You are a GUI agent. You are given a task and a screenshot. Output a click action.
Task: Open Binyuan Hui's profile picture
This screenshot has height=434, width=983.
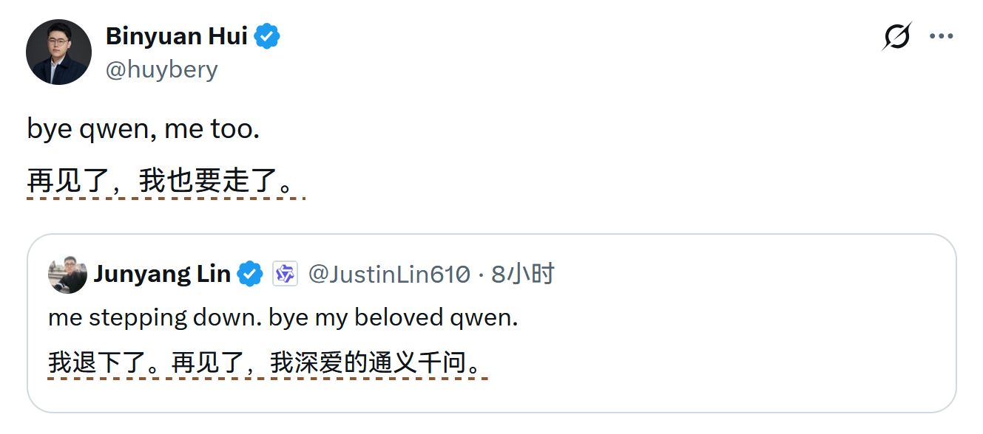coord(59,52)
